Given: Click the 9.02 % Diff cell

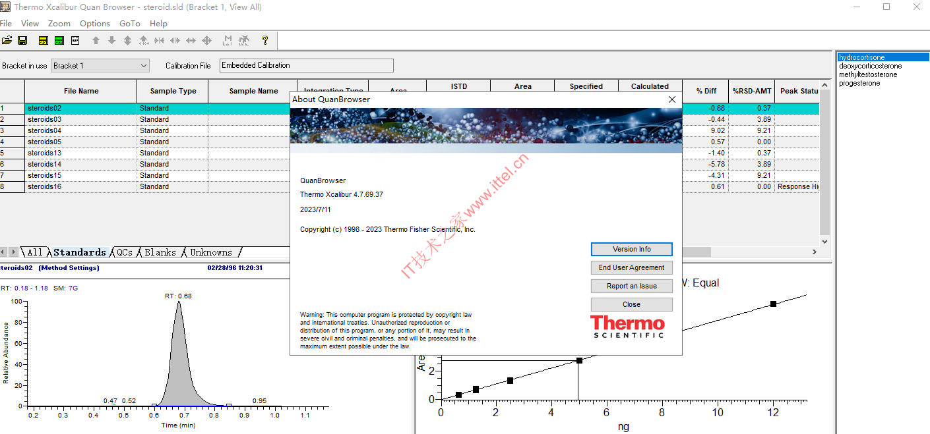Looking at the screenshot, I should pos(706,130).
